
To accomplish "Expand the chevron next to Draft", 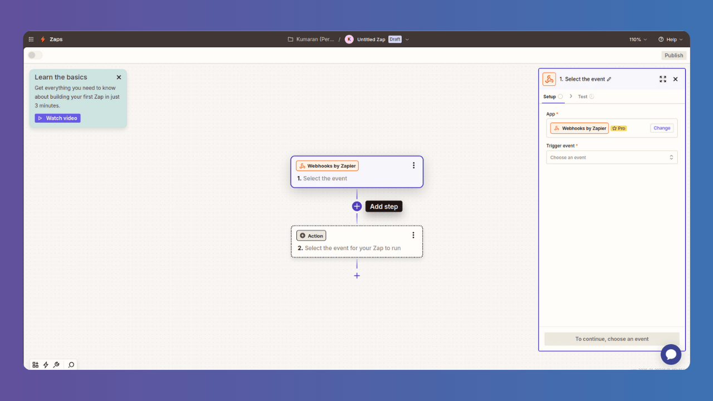I will (407, 40).
